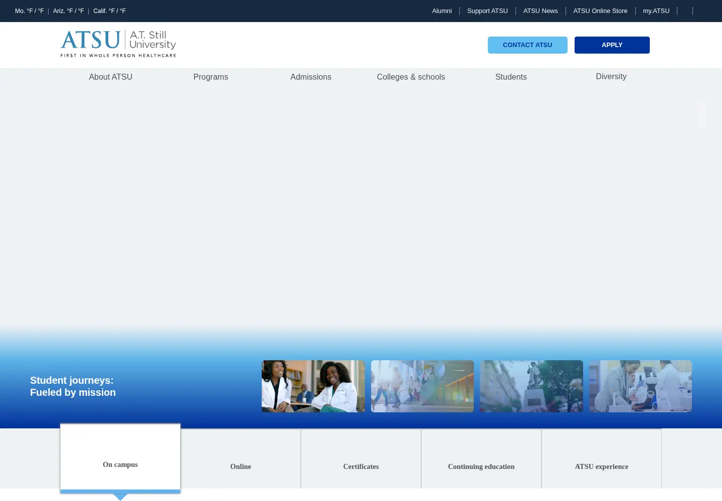Select the two women in white coats thumbnail
722x501 pixels.
coord(313,386)
